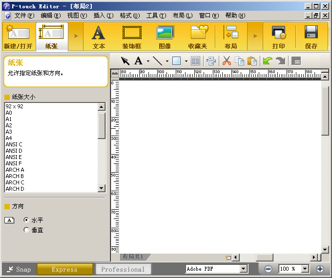The image size is (332, 278).
Task: Undo with green arrow icon
Action: click(x=268, y=61)
